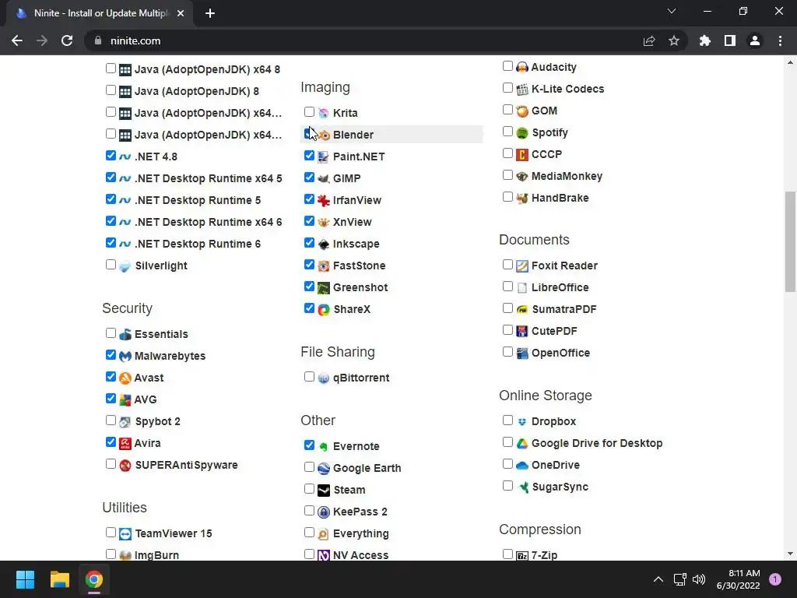Screen dimensions: 797x598
Task: Show hidden icons in system tray
Action: coord(658,579)
